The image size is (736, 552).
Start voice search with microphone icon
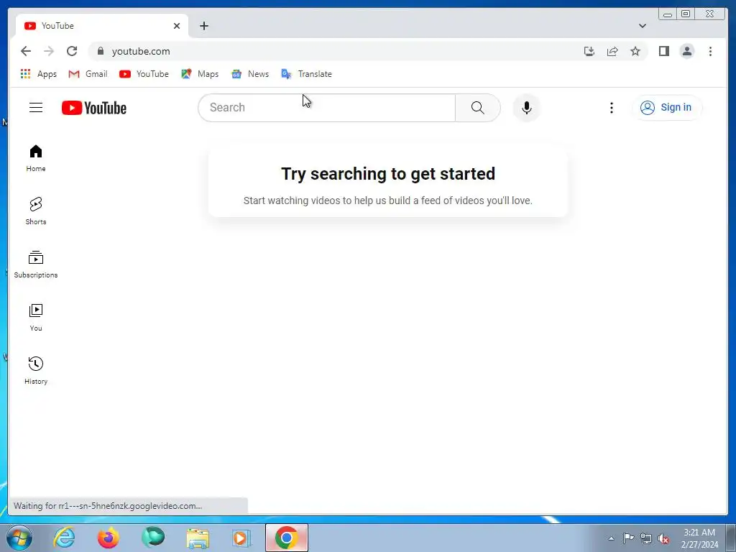[527, 108]
